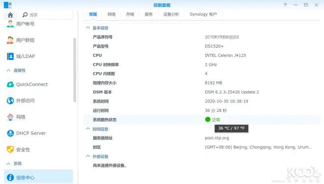This screenshot has width=324, height=184.
Task: Open the DHCP Server icon
Action: click(x=10, y=133)
